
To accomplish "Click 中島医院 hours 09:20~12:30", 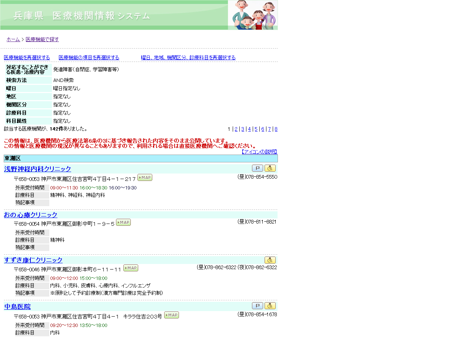I will (x=64, y=325).
